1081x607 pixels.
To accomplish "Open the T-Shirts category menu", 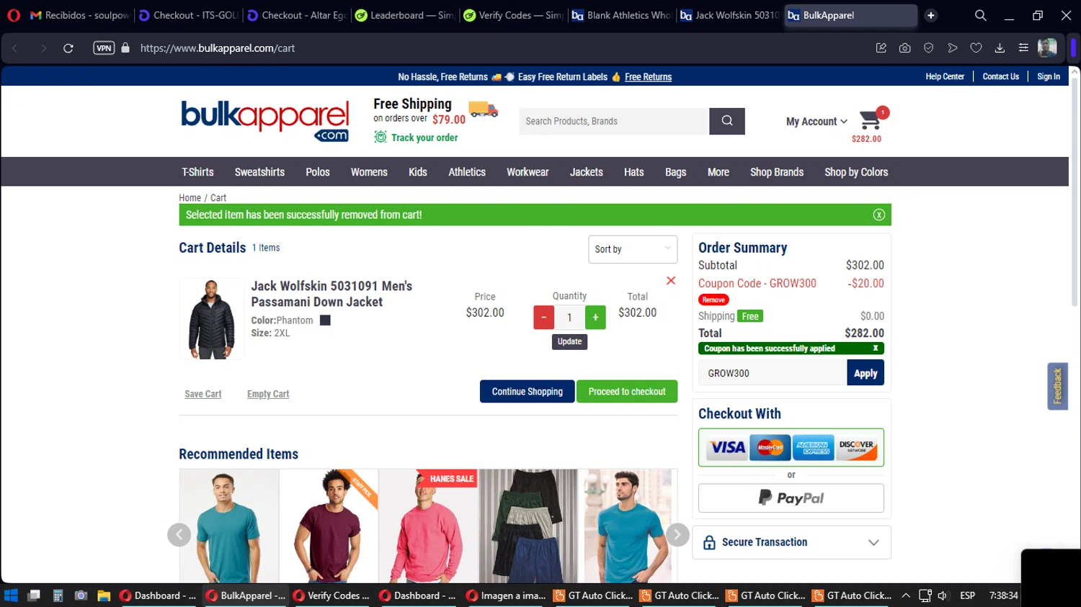I will [x=197, y=172].
